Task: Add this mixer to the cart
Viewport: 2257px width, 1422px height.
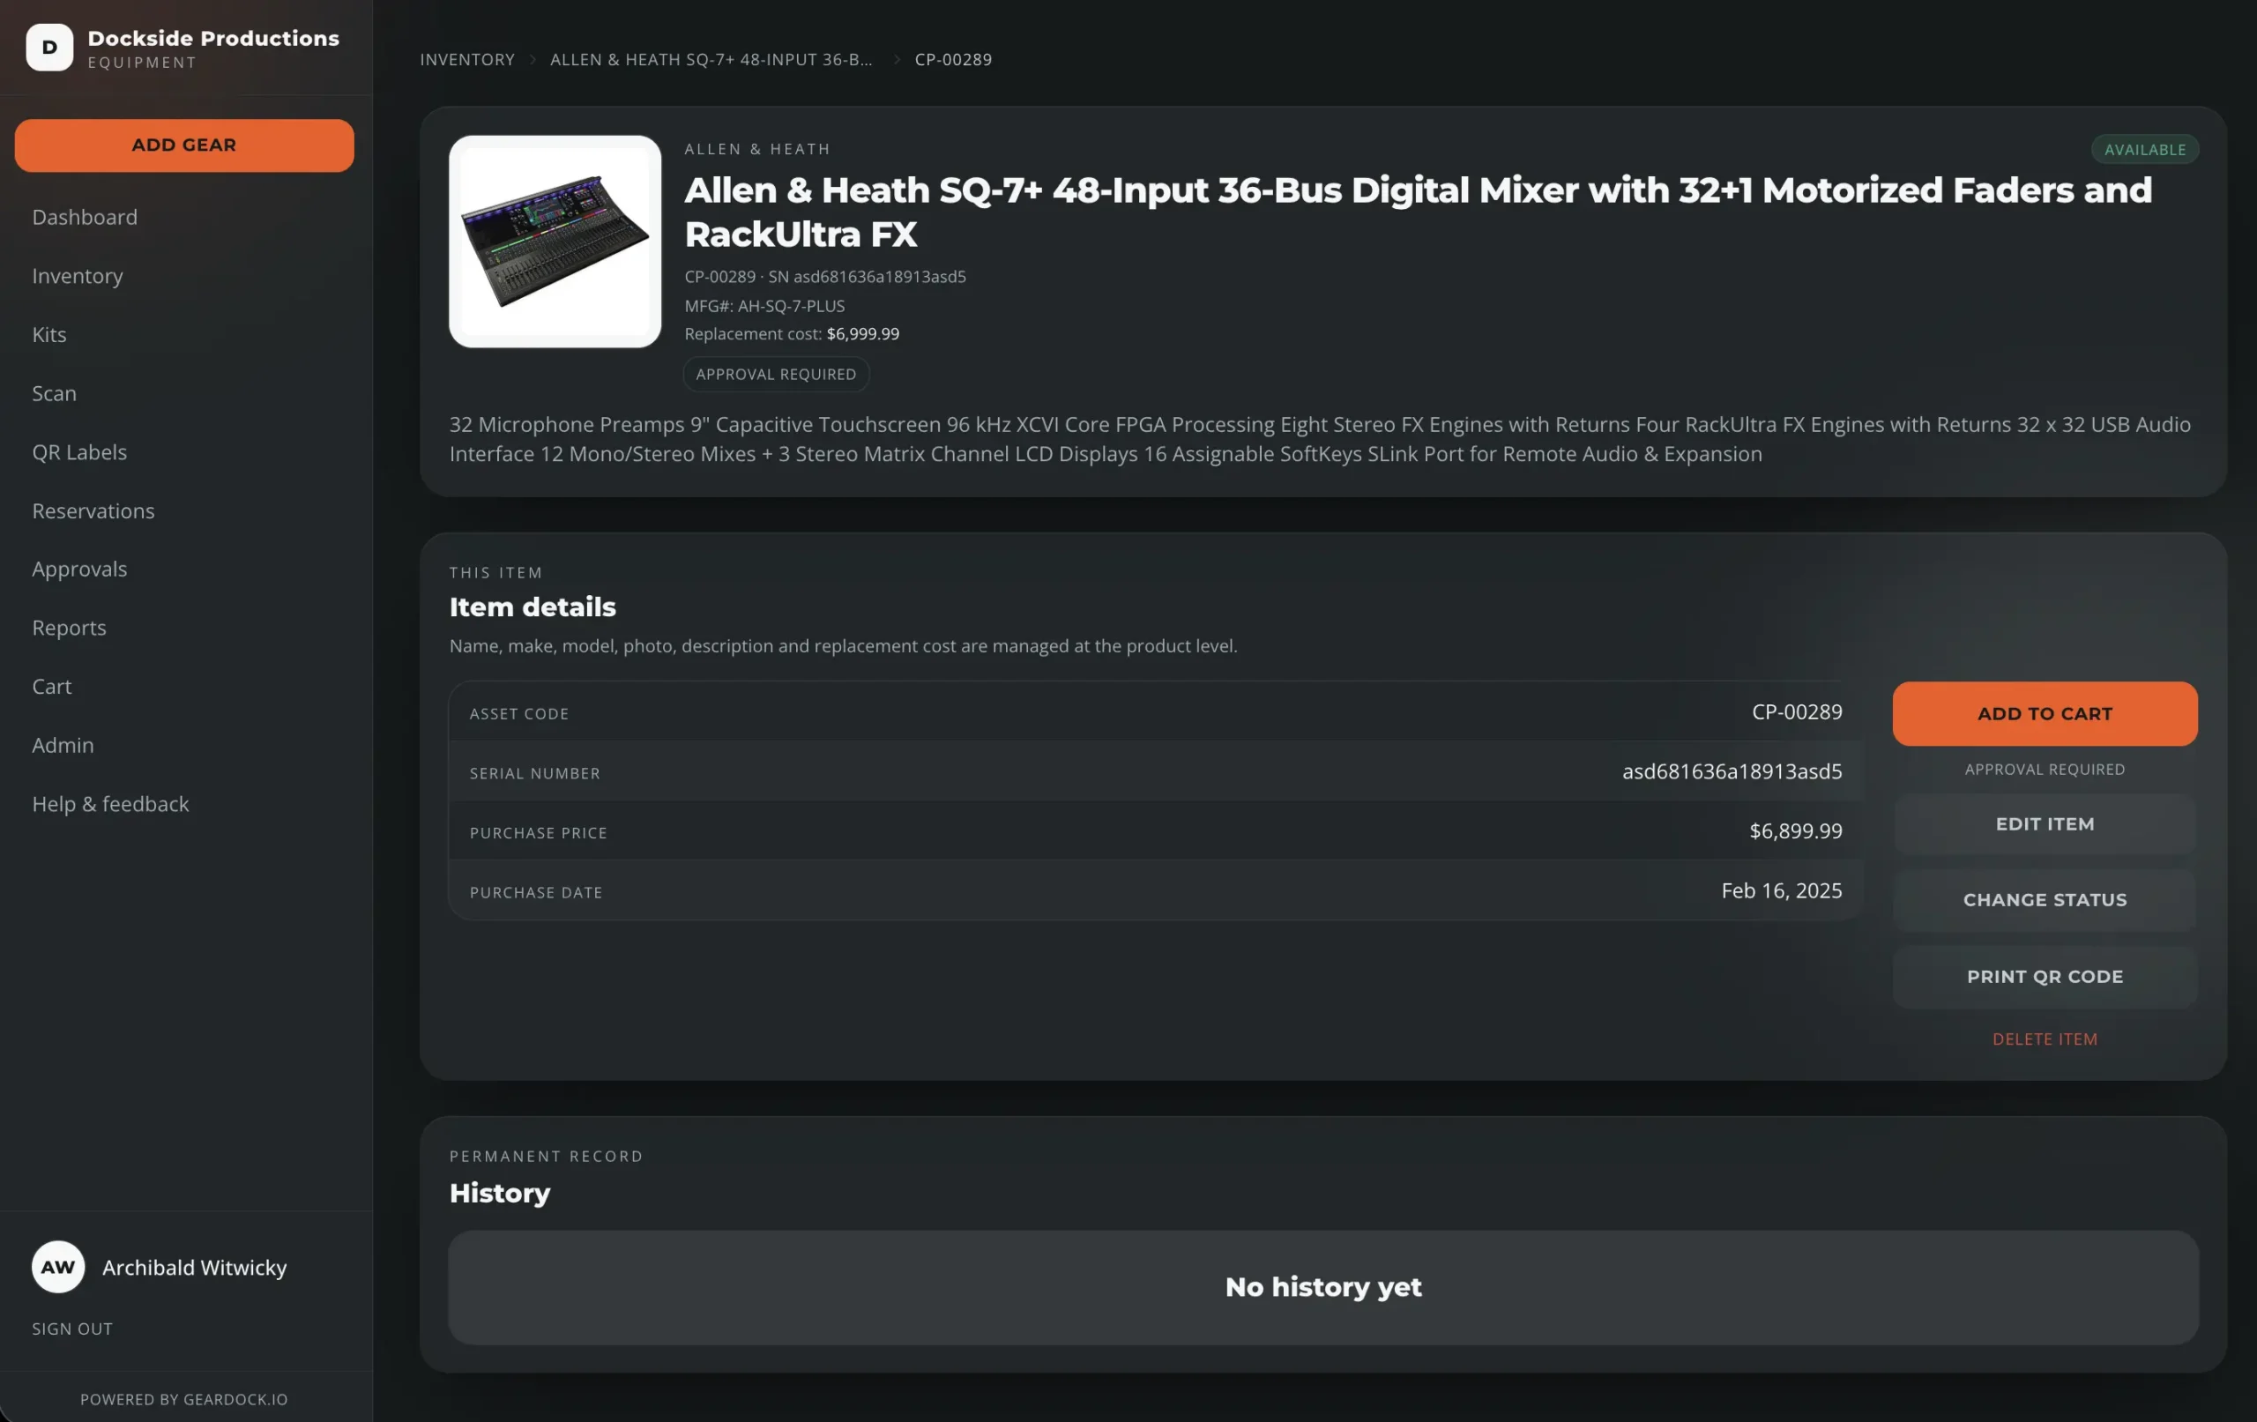Action: coord(2045,714)
